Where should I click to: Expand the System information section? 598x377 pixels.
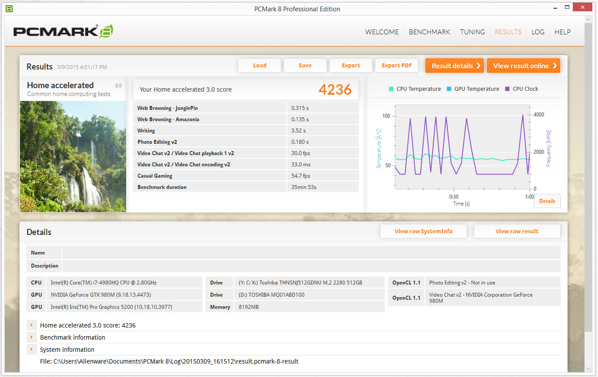(31, 349)
